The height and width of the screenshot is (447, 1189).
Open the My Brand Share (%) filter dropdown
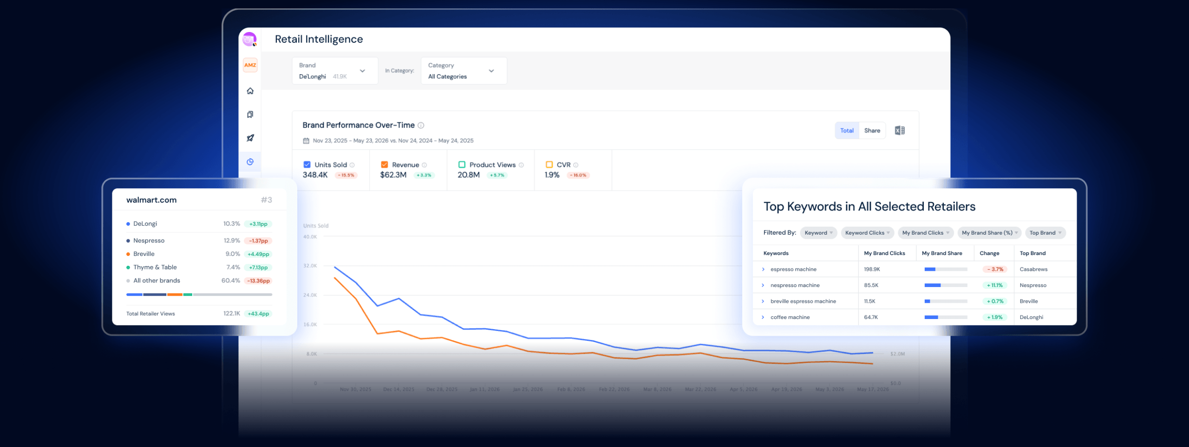989,233
